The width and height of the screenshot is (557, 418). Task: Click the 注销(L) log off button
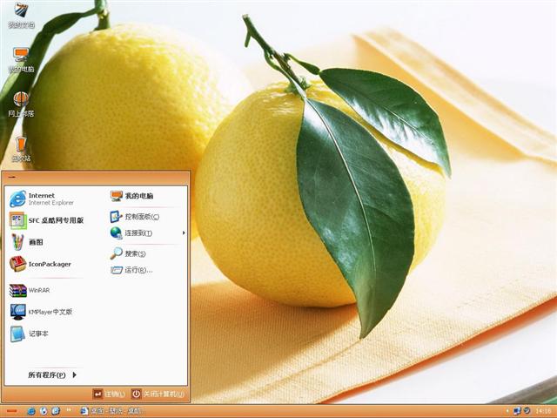tap(109, 394)
